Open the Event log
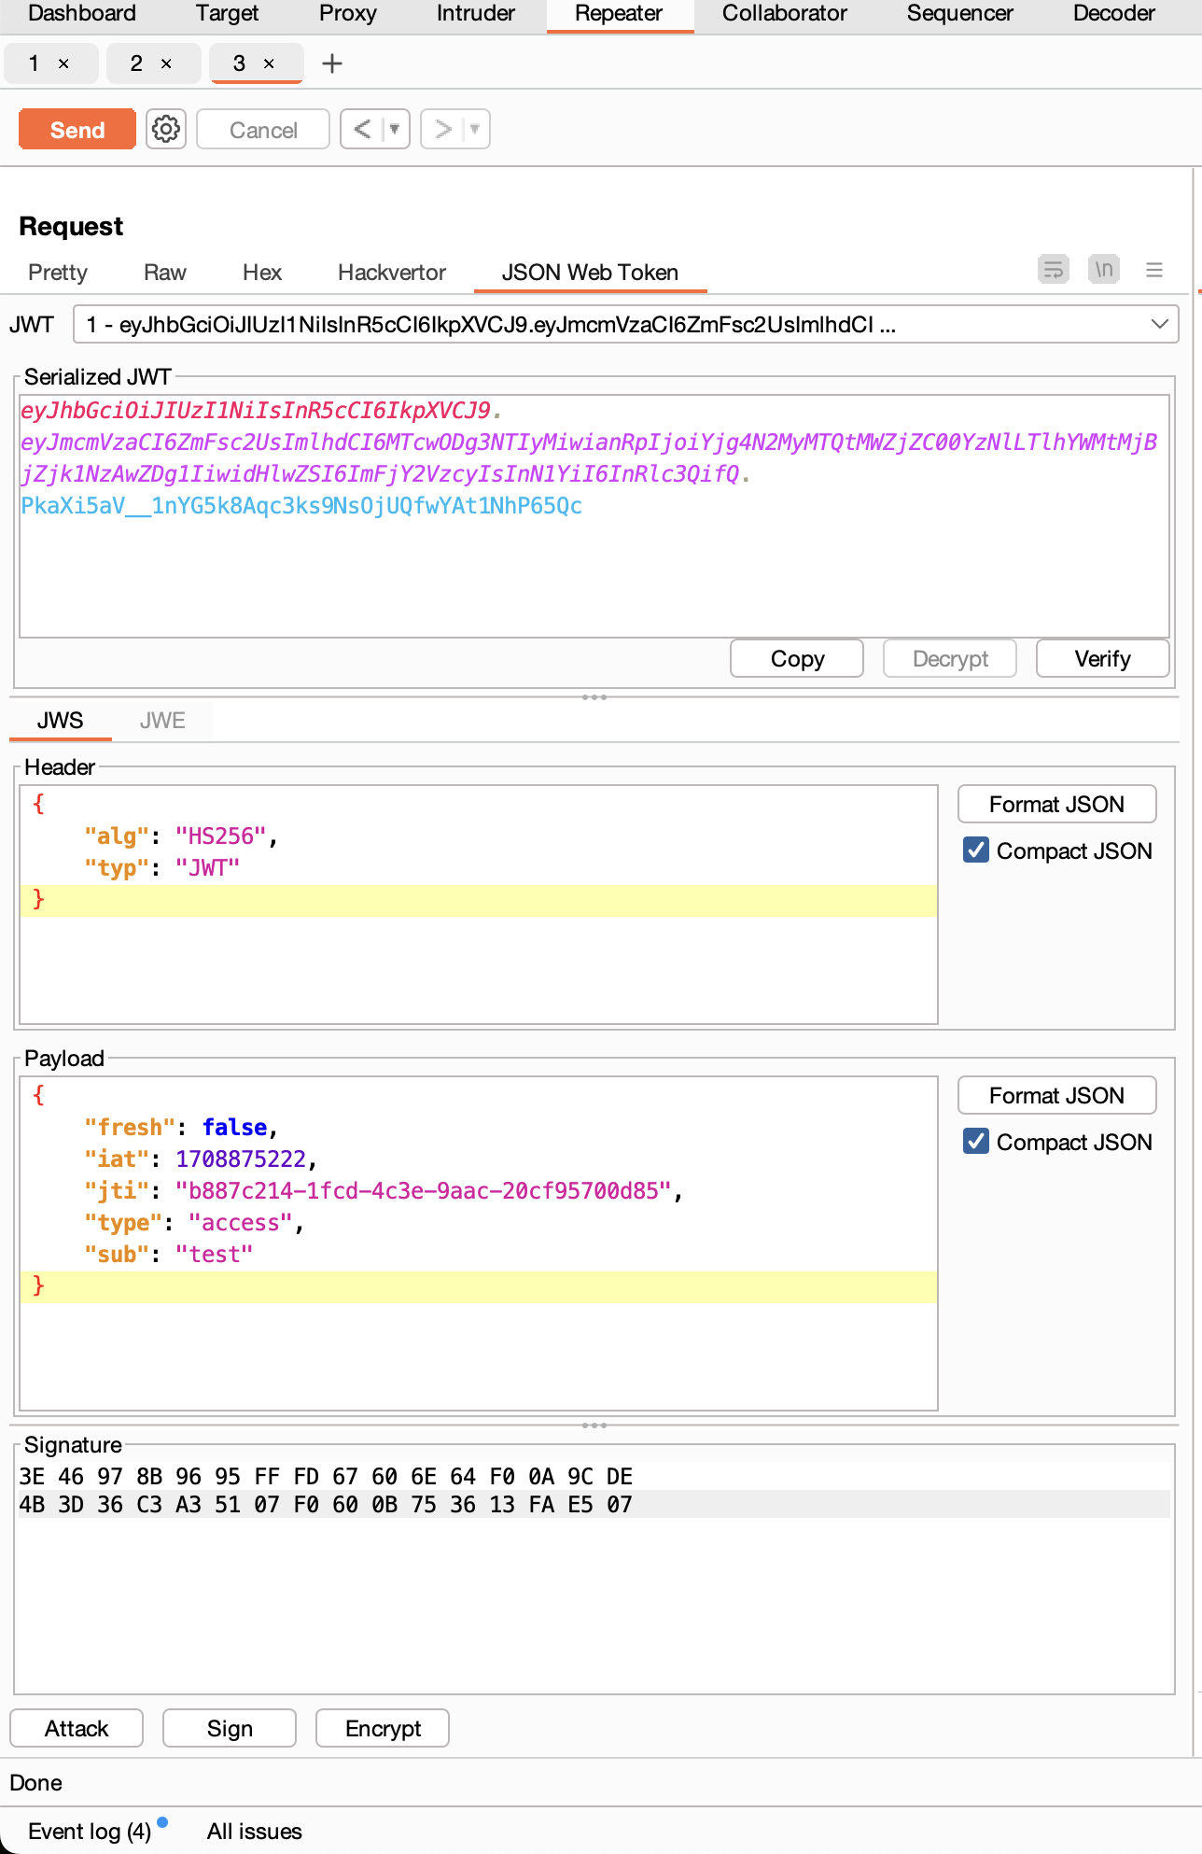The image size is (1202, 1854). click(90, 1832)
